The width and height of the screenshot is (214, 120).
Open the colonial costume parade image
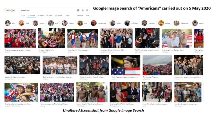[83, 38]
